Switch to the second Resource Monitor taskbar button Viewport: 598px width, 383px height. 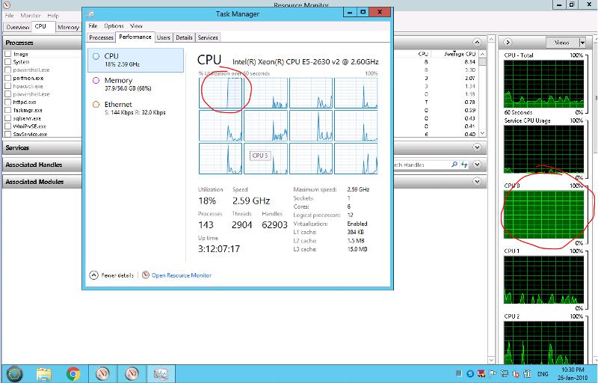point(132,374)
